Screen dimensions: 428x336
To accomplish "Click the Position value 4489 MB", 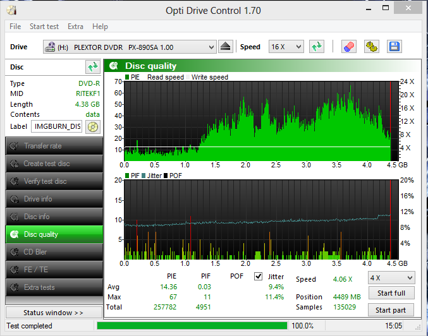I will click(346, 297).
